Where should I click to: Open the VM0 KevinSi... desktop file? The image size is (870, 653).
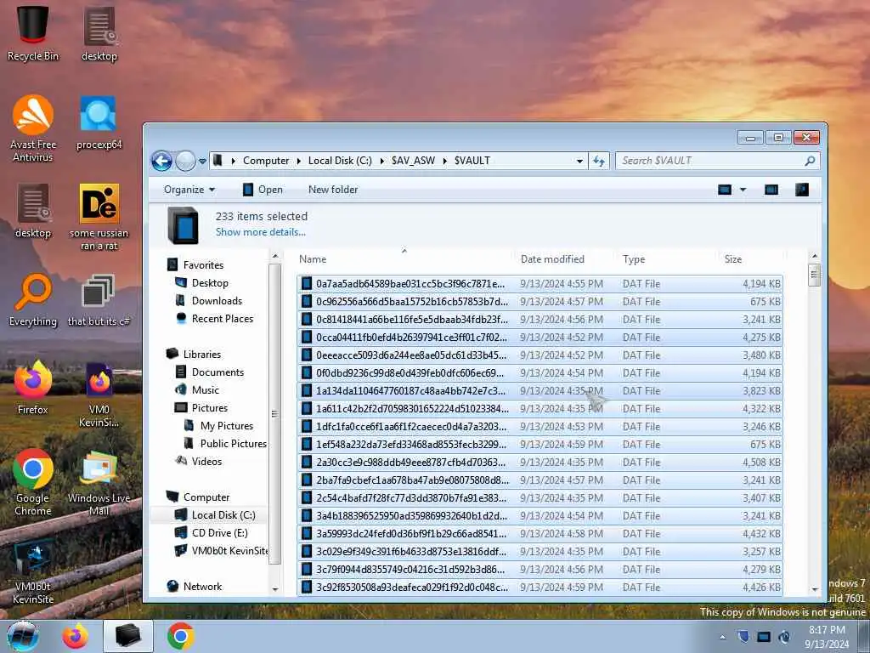(x=99, y=395)
